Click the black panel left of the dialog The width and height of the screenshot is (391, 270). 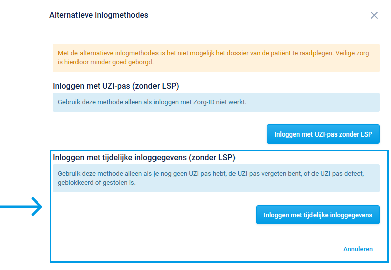pyautogui.click(x=20, y=101)
